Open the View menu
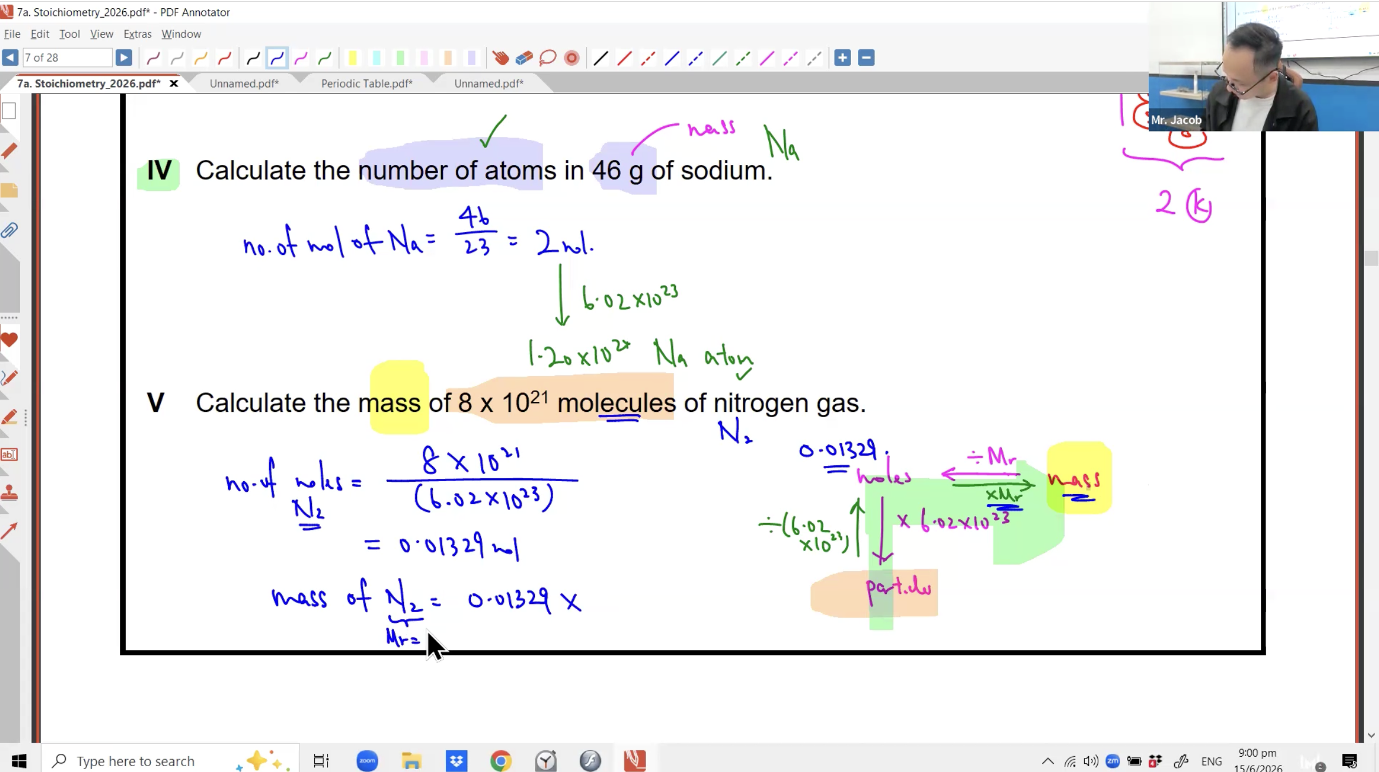 102,34
